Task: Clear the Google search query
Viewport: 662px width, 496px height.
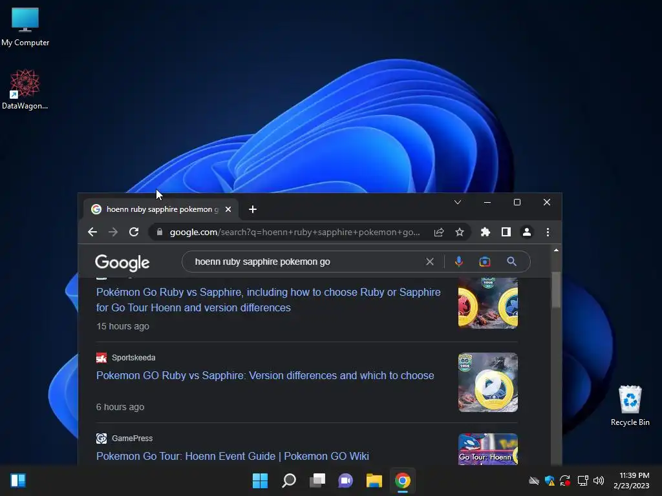Action: [x=430, y=262]
